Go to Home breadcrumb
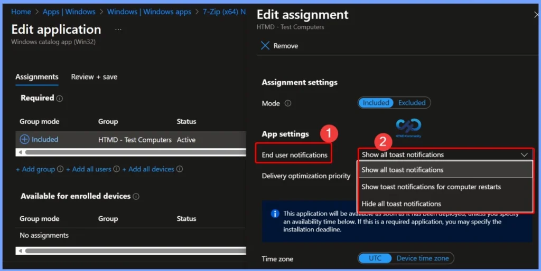 click(x=21, y=12)
